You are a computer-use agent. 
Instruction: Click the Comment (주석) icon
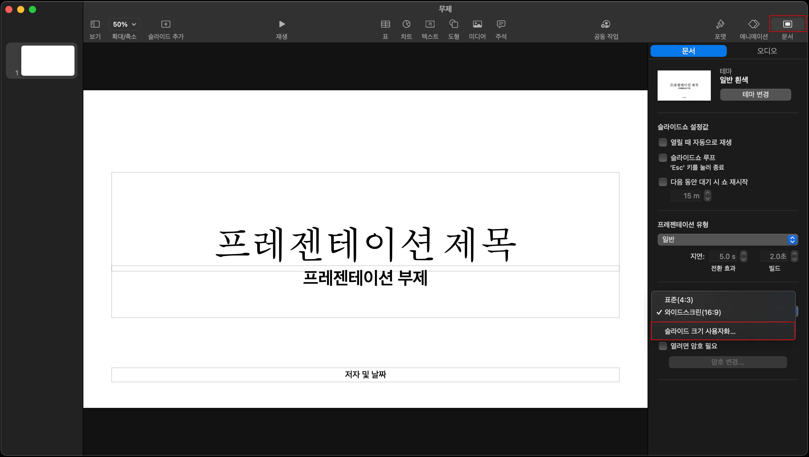click(501, 24)
